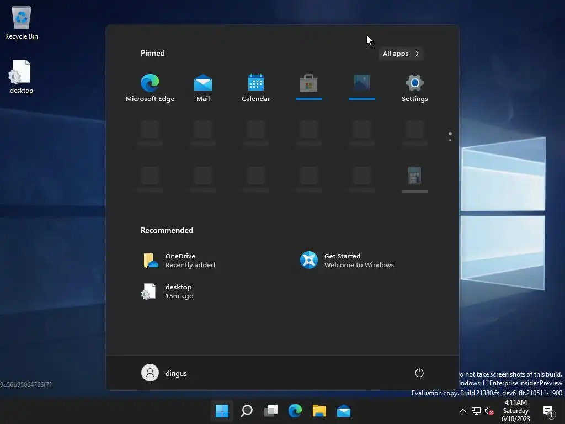
Task: Select the Recycle Bin desktop icon
Action: coord(22,22)
